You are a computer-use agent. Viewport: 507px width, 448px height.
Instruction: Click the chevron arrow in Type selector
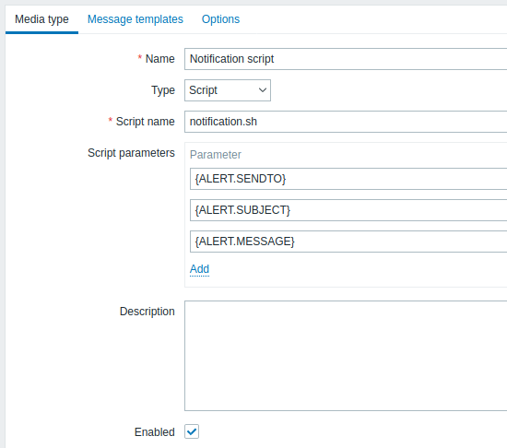[263, 90]
